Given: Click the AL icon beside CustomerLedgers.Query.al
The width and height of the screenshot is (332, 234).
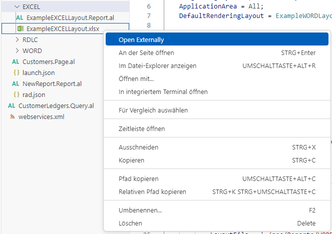Looking at the screenshot, I should coord(12,105).
